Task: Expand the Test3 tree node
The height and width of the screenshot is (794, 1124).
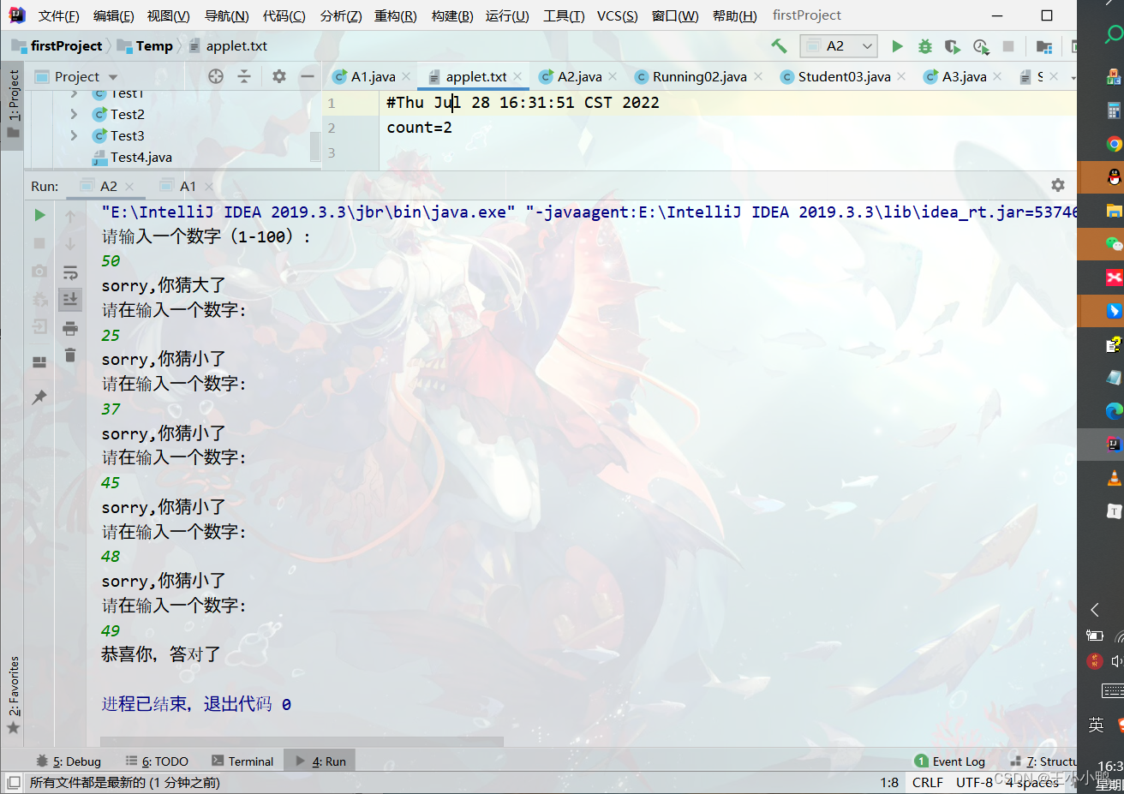Action: 74,135
